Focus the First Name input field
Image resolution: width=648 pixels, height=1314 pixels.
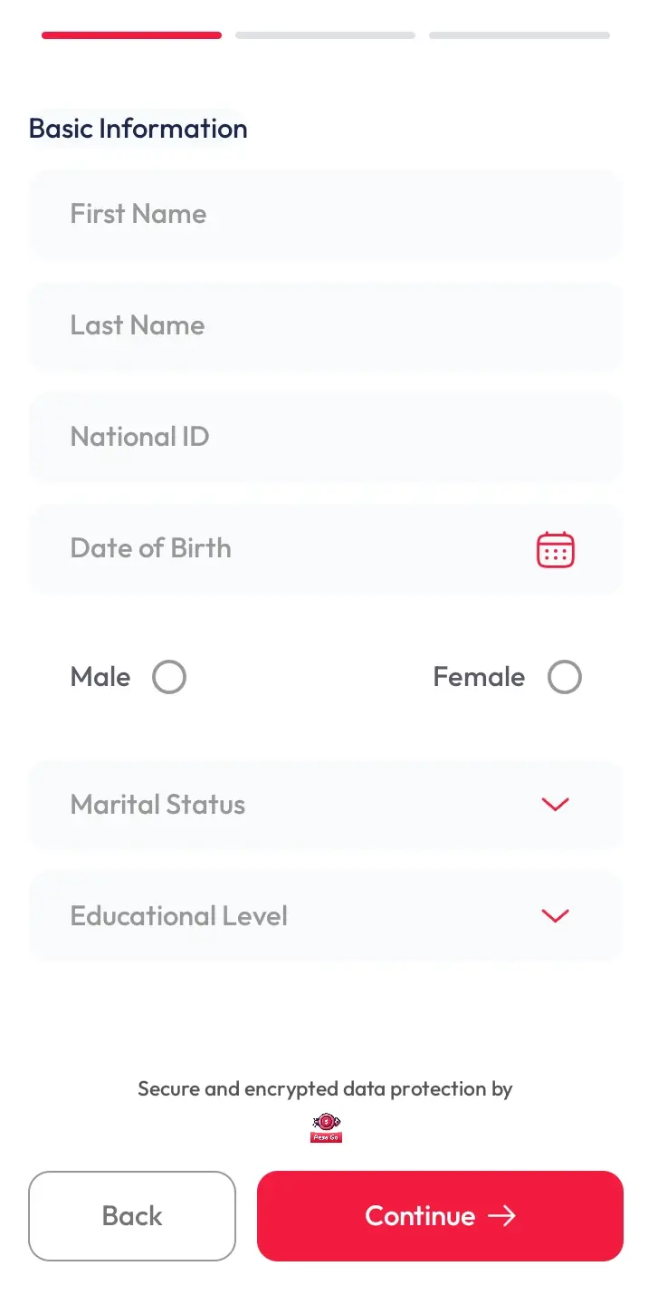(325, 214)
